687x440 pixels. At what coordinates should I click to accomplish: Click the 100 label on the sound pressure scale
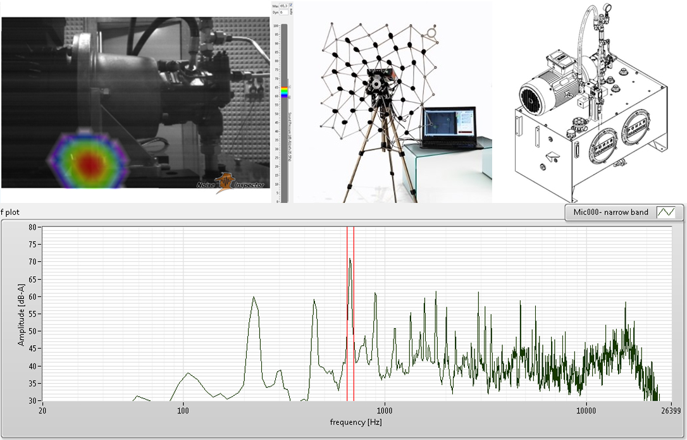click(276, 26)
